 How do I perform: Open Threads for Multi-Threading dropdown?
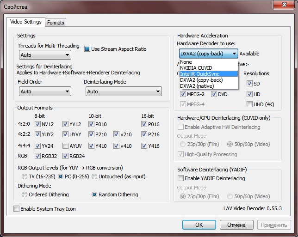[45, 55]
